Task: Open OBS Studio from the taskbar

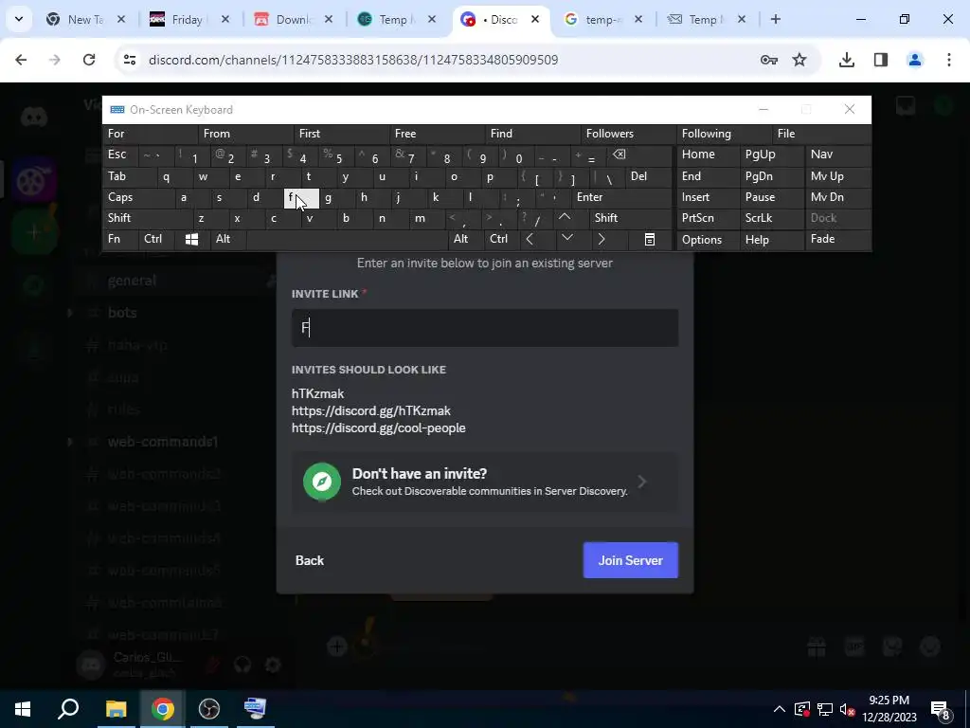Action: click(x=209, y=709)
